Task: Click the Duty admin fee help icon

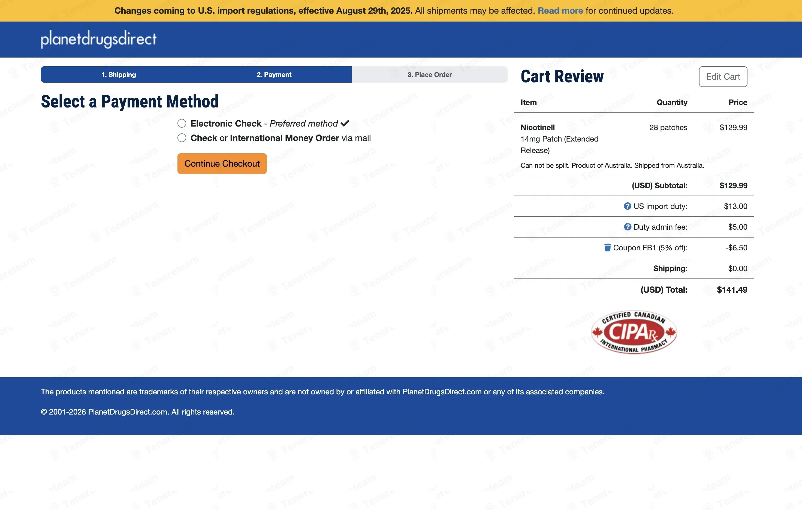Action: (627, 227)
